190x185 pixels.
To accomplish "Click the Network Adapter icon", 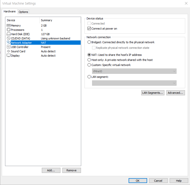I will click(x=8, y=42).
